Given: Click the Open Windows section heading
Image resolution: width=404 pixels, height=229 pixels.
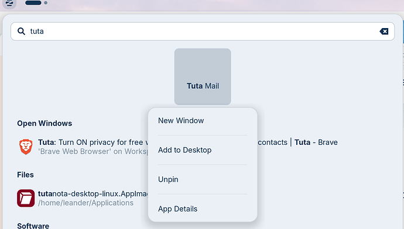Looking at the screenshot, I should 44,123.
